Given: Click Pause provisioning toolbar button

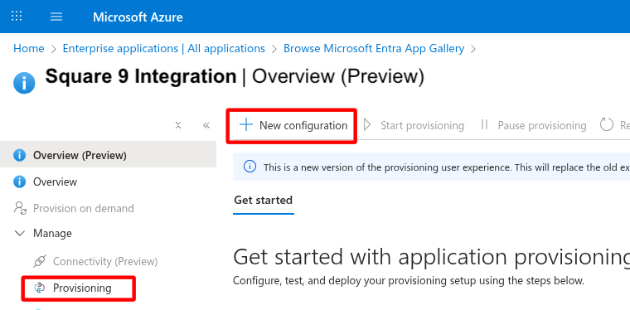Looking at the screenshot, I should (x=534, y=125).
